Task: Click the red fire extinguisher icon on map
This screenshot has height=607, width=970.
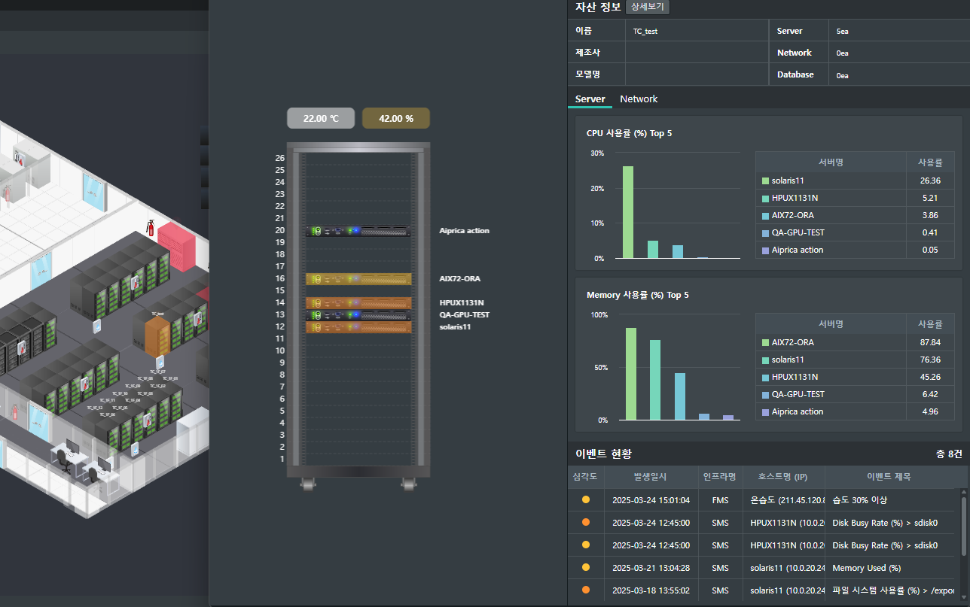Action: click(150, 227)
